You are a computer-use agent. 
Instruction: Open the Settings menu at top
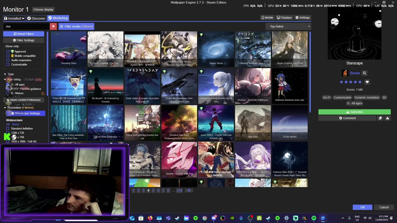[303, 18]
